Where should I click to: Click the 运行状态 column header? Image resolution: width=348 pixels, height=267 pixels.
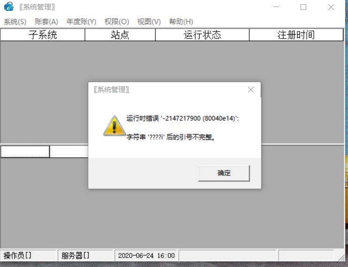click(x=202, y=35)
